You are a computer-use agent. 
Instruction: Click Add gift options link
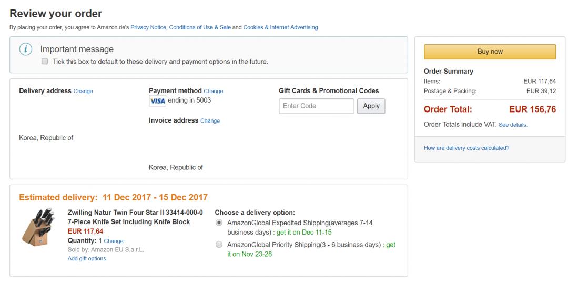coord(87,258)
